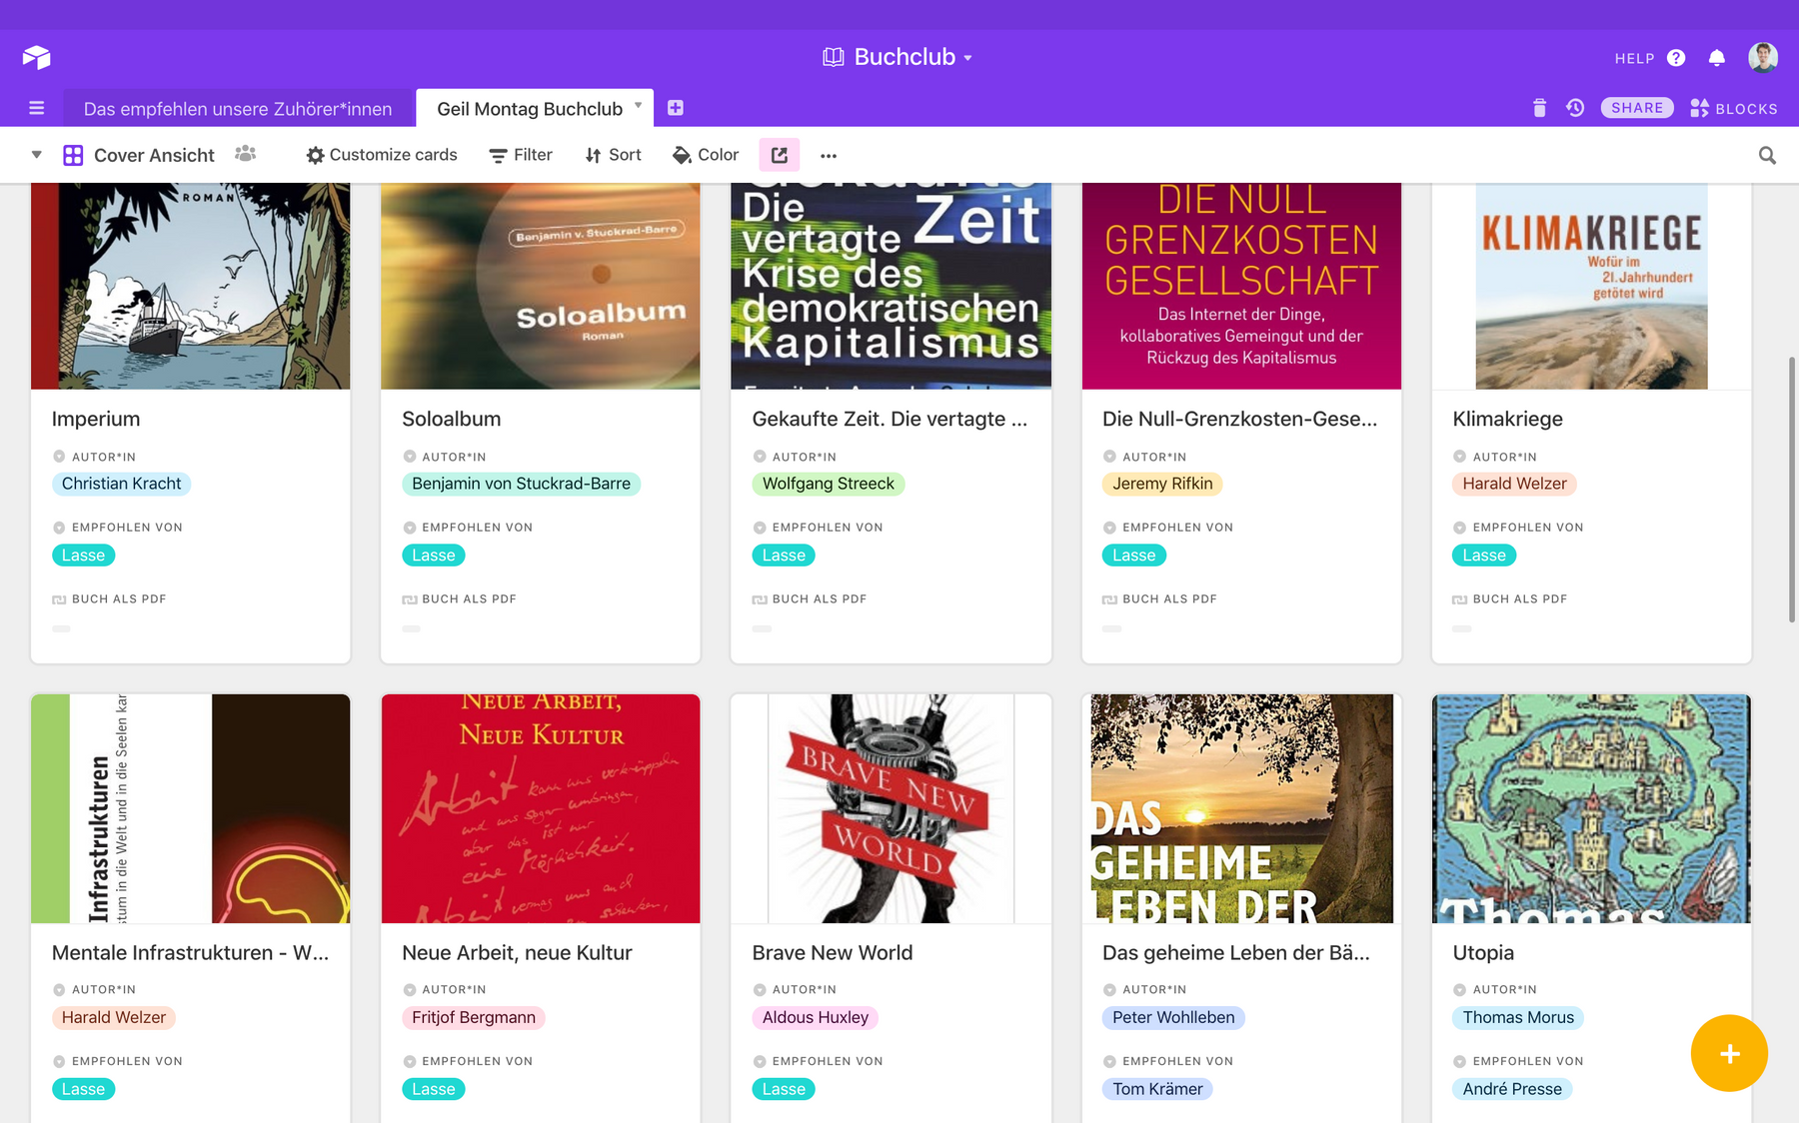This screenshot has height=1123, width=1799.
Task: Open Customize cards settings
Action: click(382, 155)
